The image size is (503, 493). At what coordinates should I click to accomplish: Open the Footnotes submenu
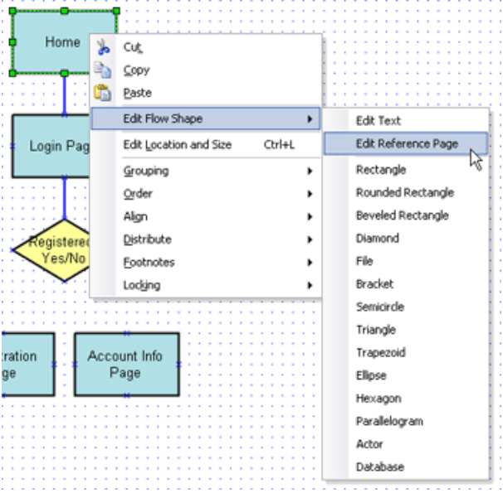[x=148, y=262]
